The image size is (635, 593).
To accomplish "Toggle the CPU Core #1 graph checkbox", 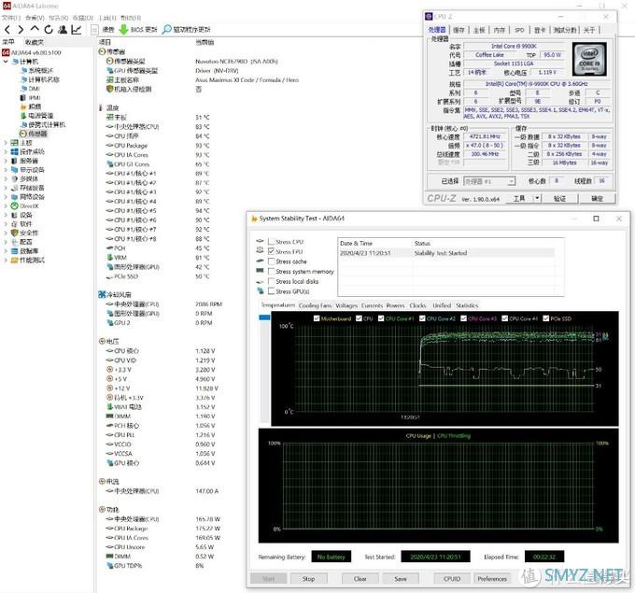I will pyautogui.click(x=381, y=318).
